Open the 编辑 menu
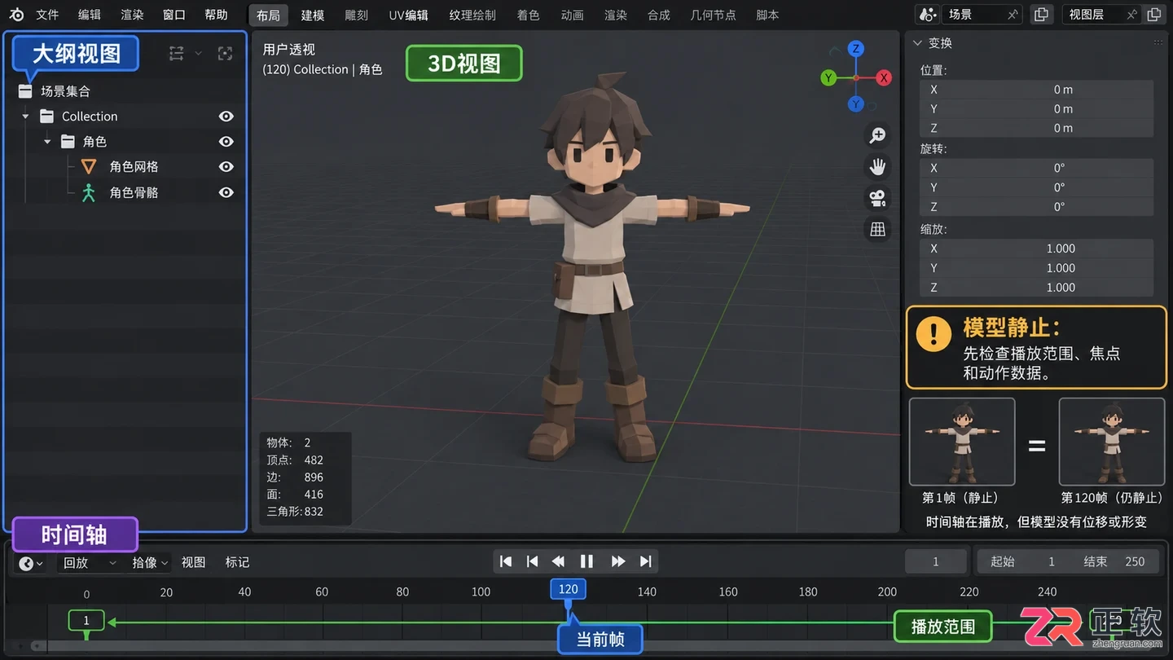Viewport: 1173px width, 660px height. (90, 15)
